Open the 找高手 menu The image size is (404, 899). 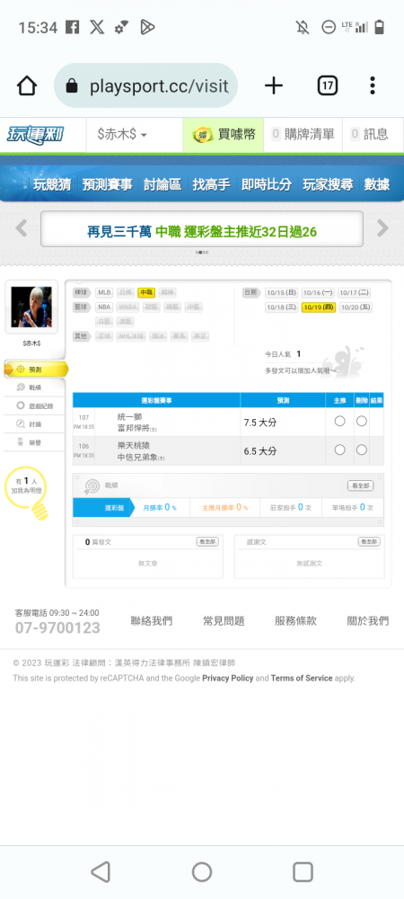tap(211, 184)
